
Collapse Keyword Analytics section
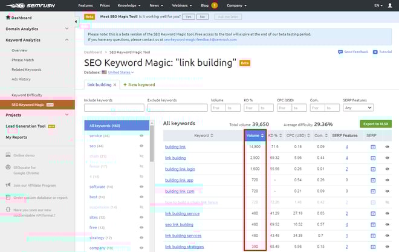pyautogui.click(x=66, y=40)
